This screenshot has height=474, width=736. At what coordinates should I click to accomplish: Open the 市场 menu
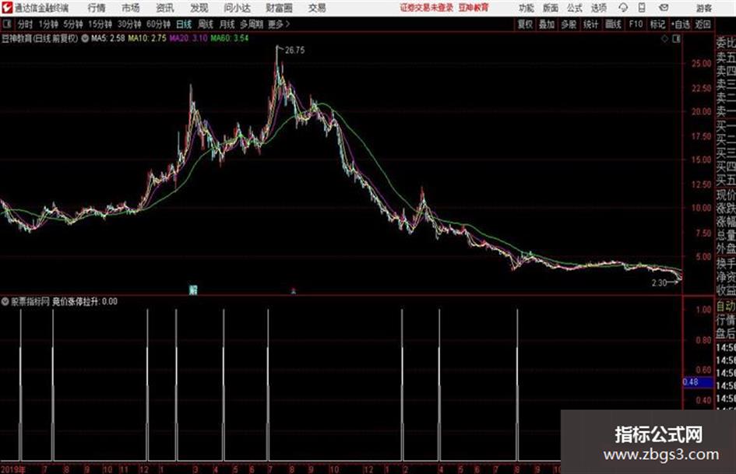[x=131, y=8]
